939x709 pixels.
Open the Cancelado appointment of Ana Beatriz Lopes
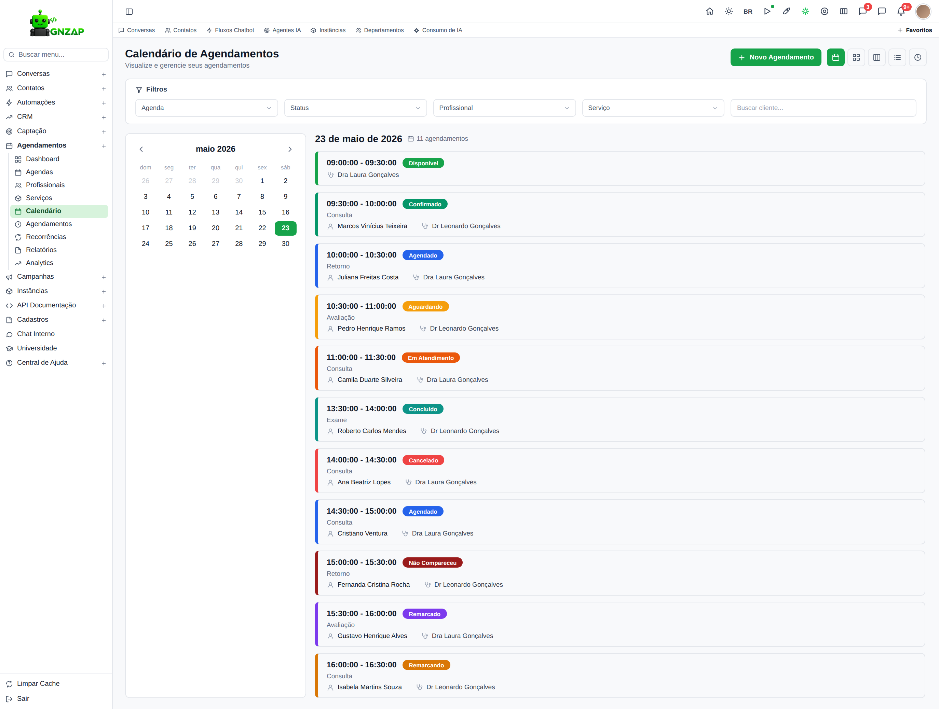tap(620, 471)
